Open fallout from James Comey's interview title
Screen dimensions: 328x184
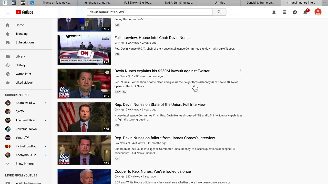pos(165,138)
